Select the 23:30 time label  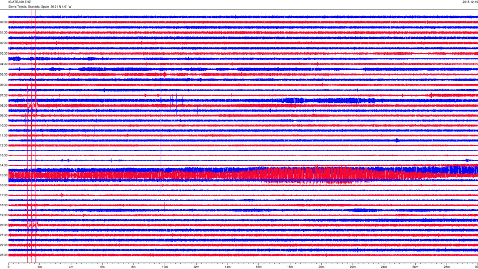tap(3, 255)
